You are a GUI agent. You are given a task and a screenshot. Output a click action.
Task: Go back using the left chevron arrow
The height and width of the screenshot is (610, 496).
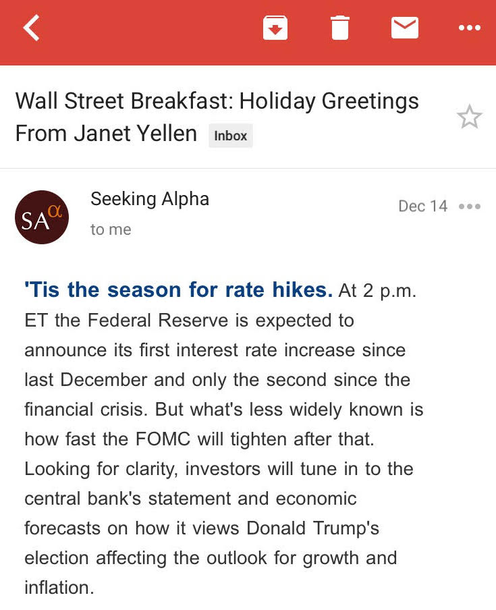(x=31, y=28)
